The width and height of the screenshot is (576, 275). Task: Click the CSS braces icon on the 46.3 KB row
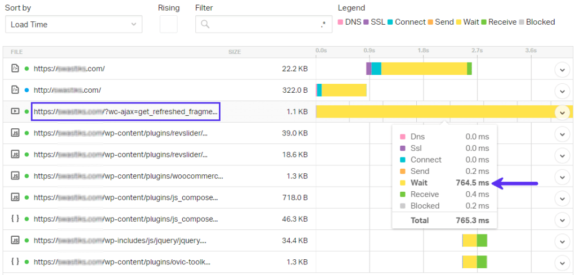click(15, 219)
